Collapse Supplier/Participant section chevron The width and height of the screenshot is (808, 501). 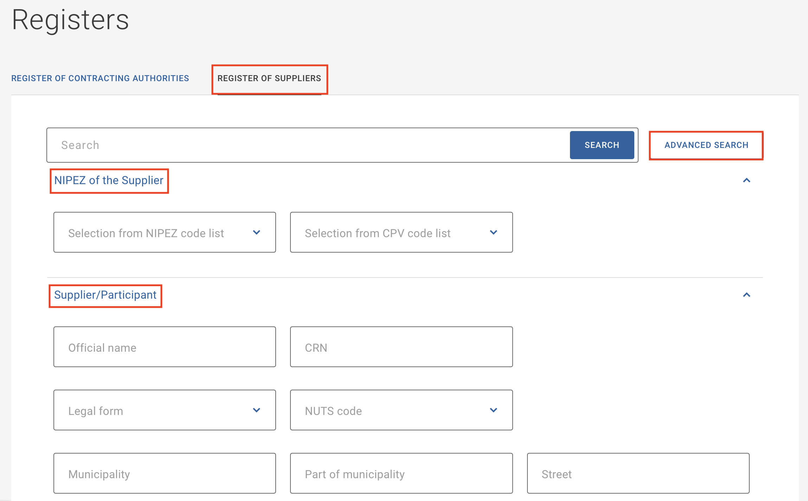click(746, 295)
